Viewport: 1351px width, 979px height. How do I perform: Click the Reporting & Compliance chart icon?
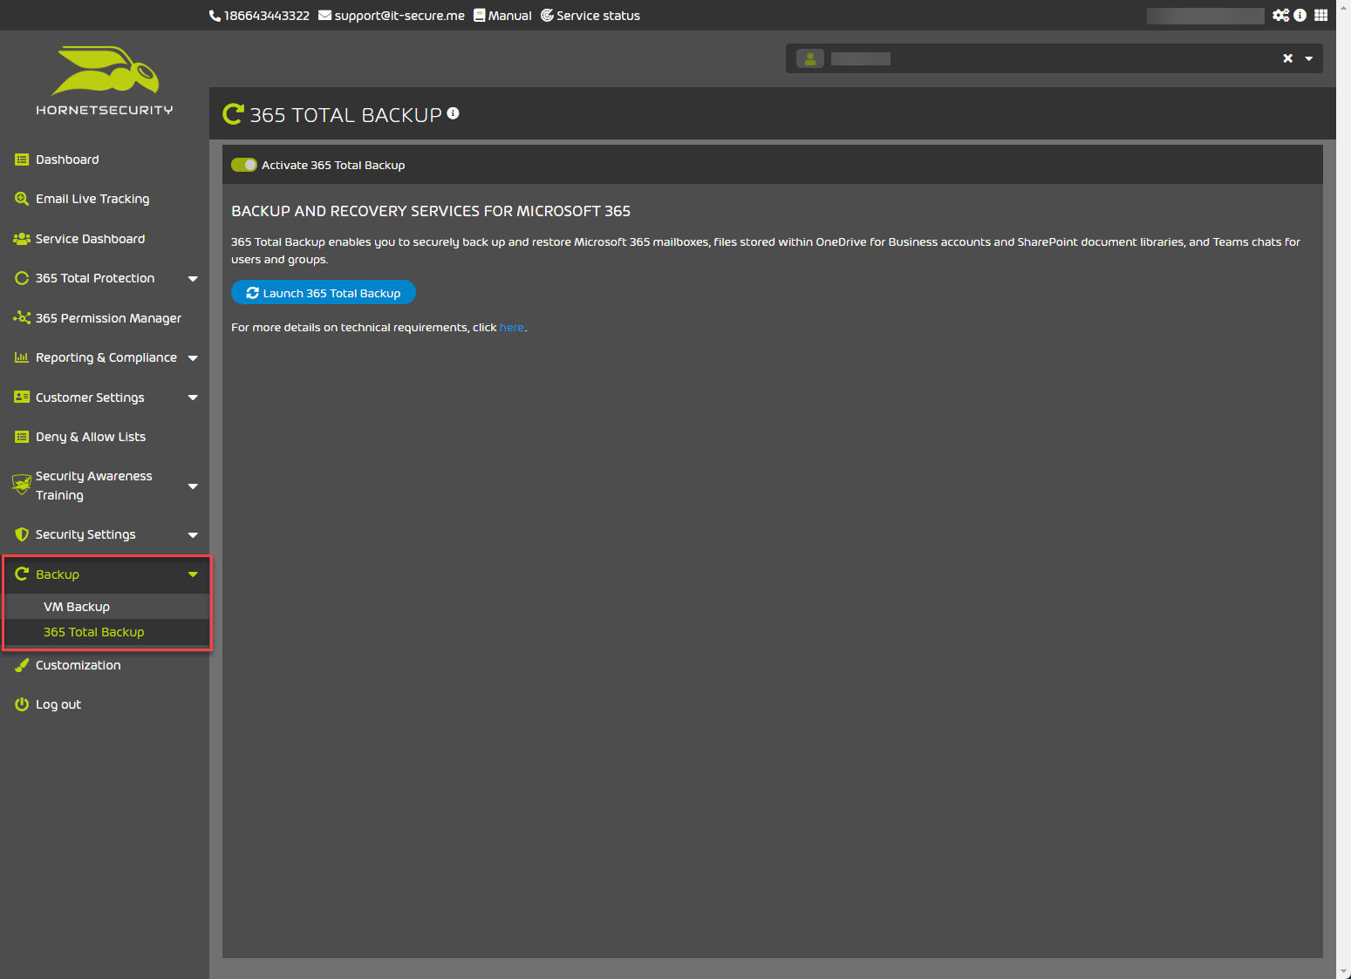click(22, 357)
